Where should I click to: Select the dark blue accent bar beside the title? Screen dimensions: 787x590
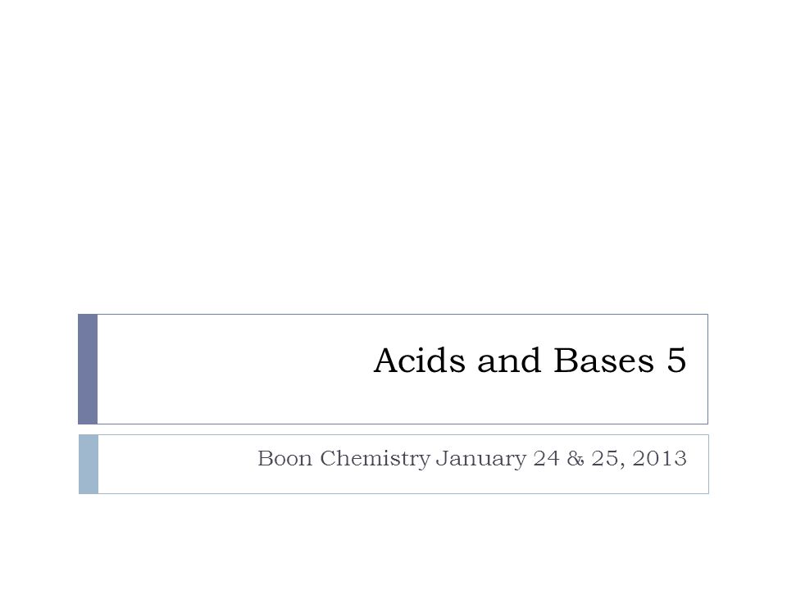88,370
